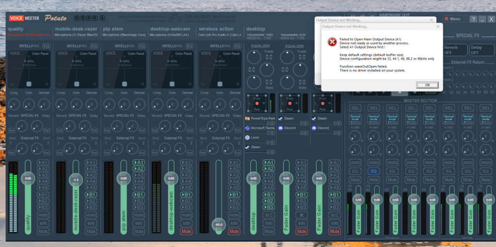Click the PowerToys.Peek app icon in desktop strip

point(247,119)
